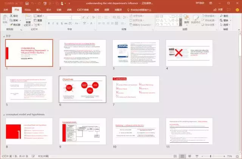Click the Find (查找) magnifier button
The height and width of the screenshot is (159, 242).
224,16
